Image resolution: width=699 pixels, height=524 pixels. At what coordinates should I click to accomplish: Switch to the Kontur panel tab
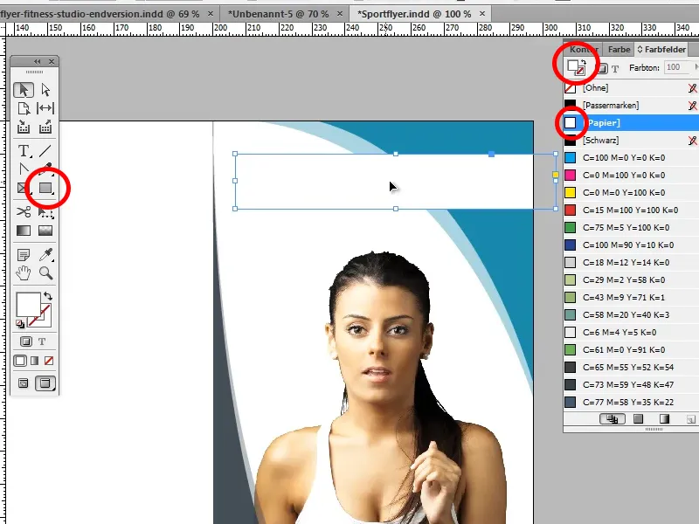[584, 50]
